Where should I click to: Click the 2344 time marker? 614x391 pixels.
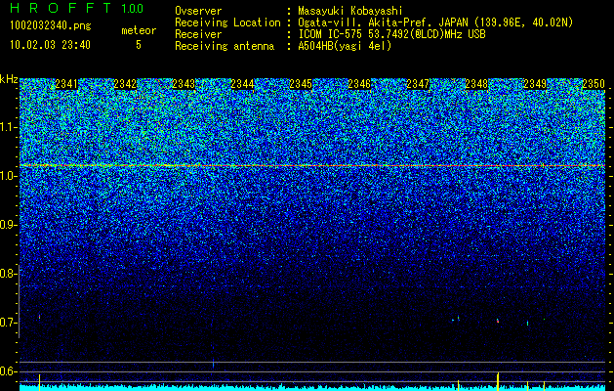[242, 84]
